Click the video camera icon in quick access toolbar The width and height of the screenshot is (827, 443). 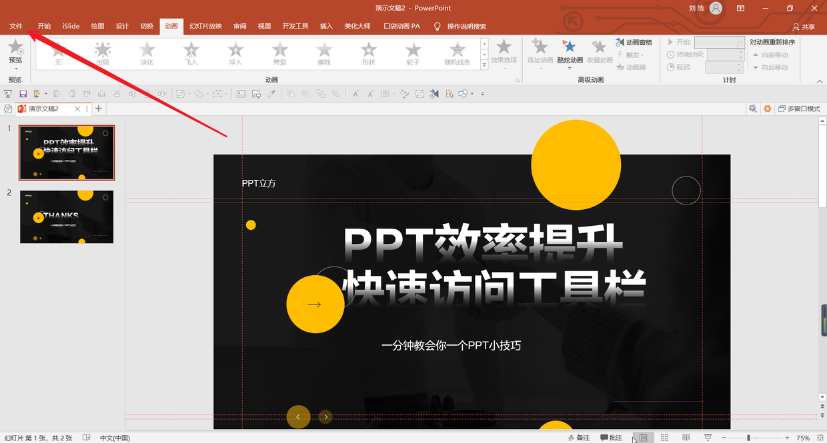click(x=434, y=94)
